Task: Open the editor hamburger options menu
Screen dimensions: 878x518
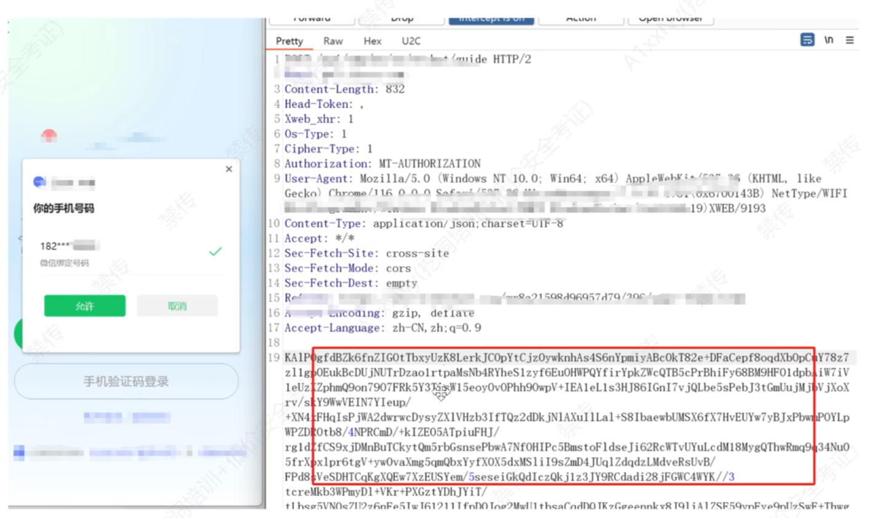Action: click(x=850, y=40)
